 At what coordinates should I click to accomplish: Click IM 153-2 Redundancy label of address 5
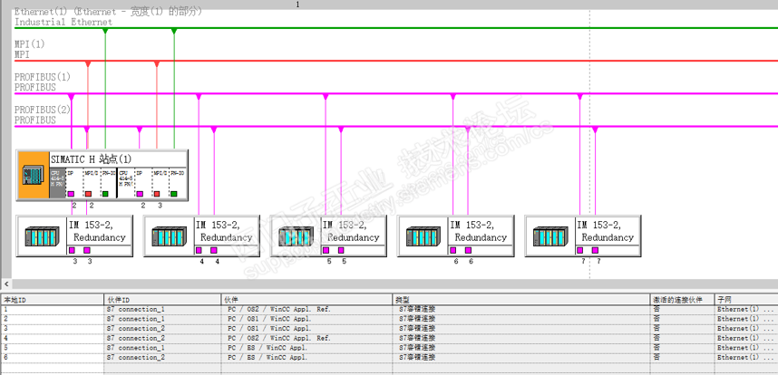point(350,231)
